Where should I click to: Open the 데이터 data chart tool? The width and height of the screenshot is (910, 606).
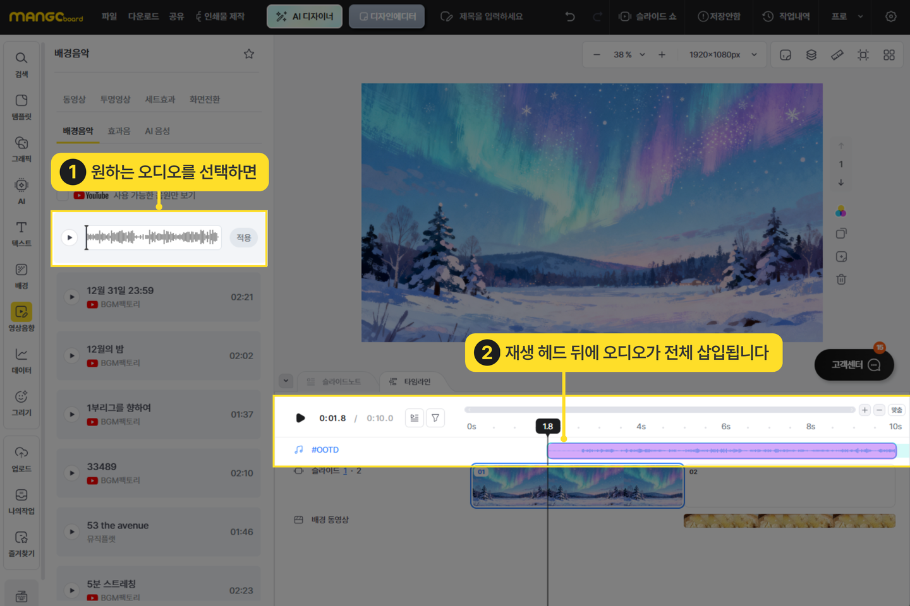(x=21, y=360)
